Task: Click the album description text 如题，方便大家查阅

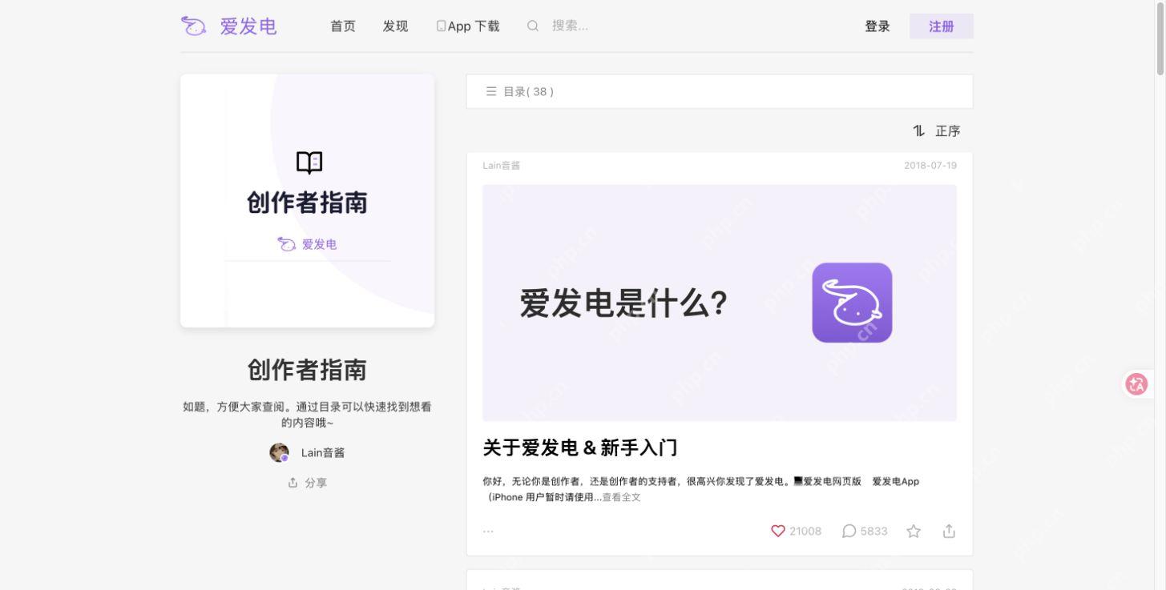Action: (x=307, y=414)
